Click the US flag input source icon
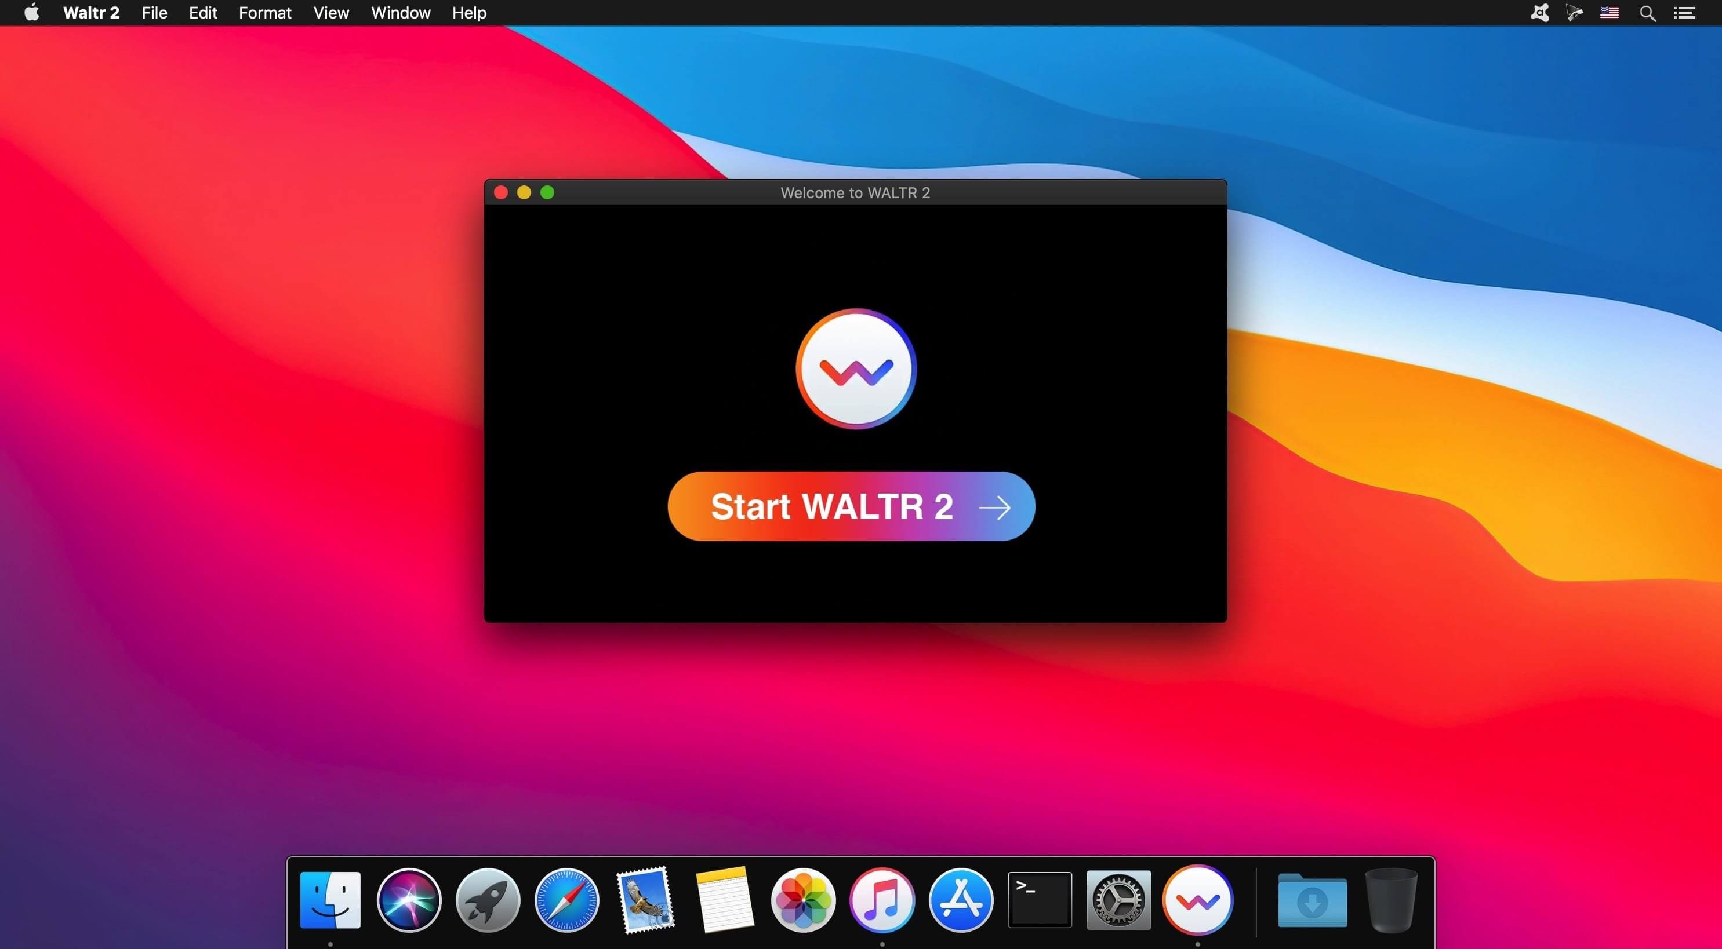 click(1609, 13)
